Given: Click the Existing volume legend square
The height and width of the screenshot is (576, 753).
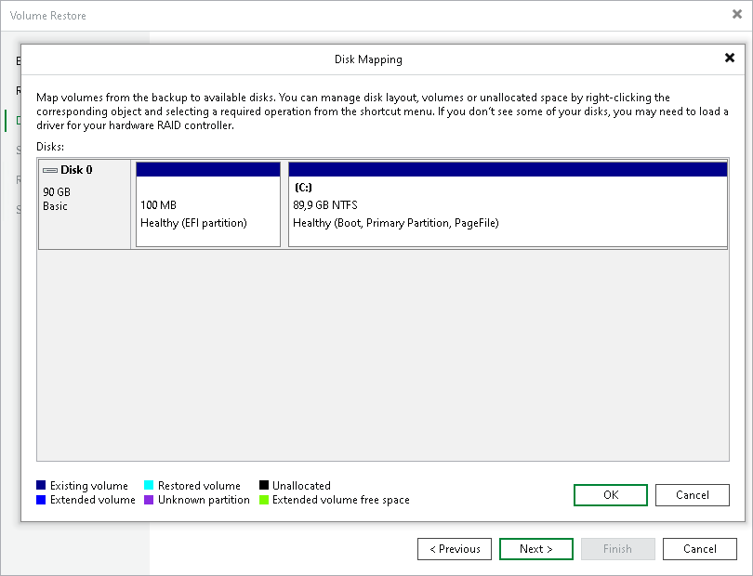Looking at the screenshot, I should [x=41, y=485].
